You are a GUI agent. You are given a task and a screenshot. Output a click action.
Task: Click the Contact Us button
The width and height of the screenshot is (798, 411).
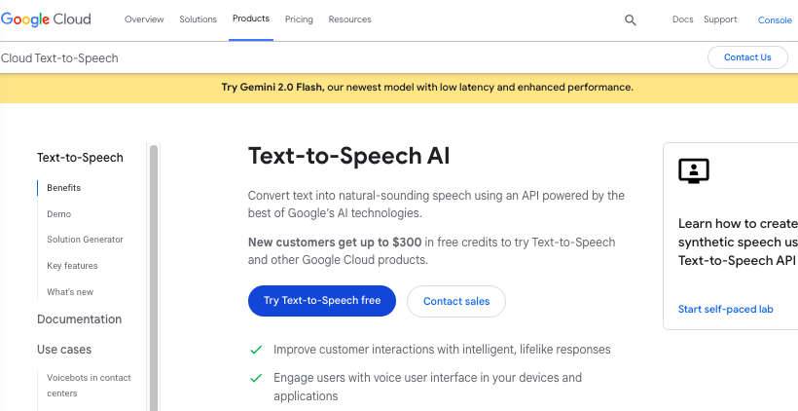(747, 57)
